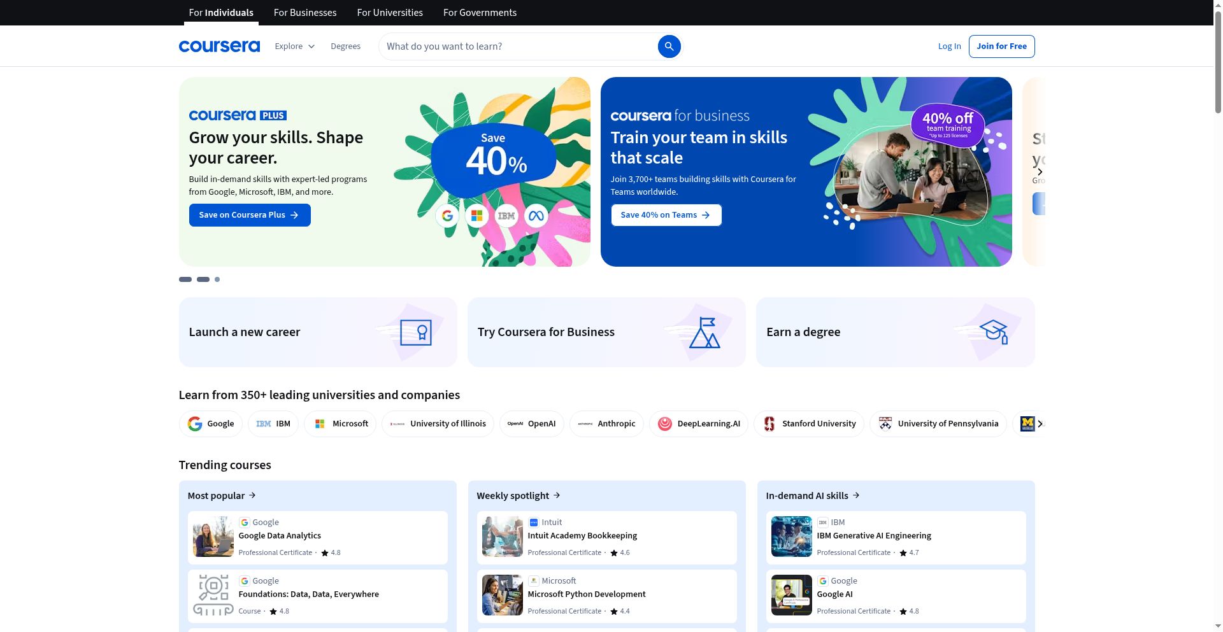Viewport: 1223px width, 632px height.
Task: Select the Microsoft partner chip
Action: [x=340, y=424]
